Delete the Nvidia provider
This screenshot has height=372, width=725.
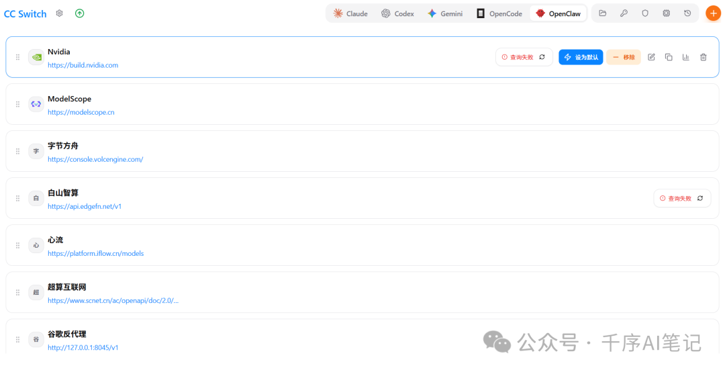click(704, 57)
